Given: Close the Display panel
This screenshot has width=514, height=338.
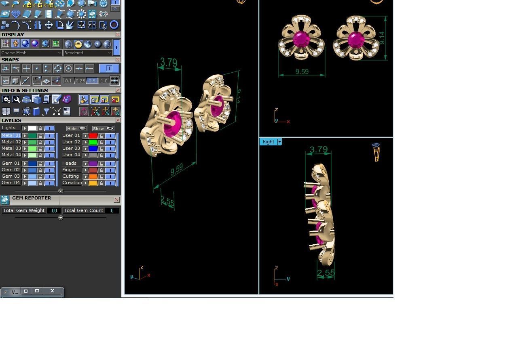Looking at the screenshot, I should (118, 35).
